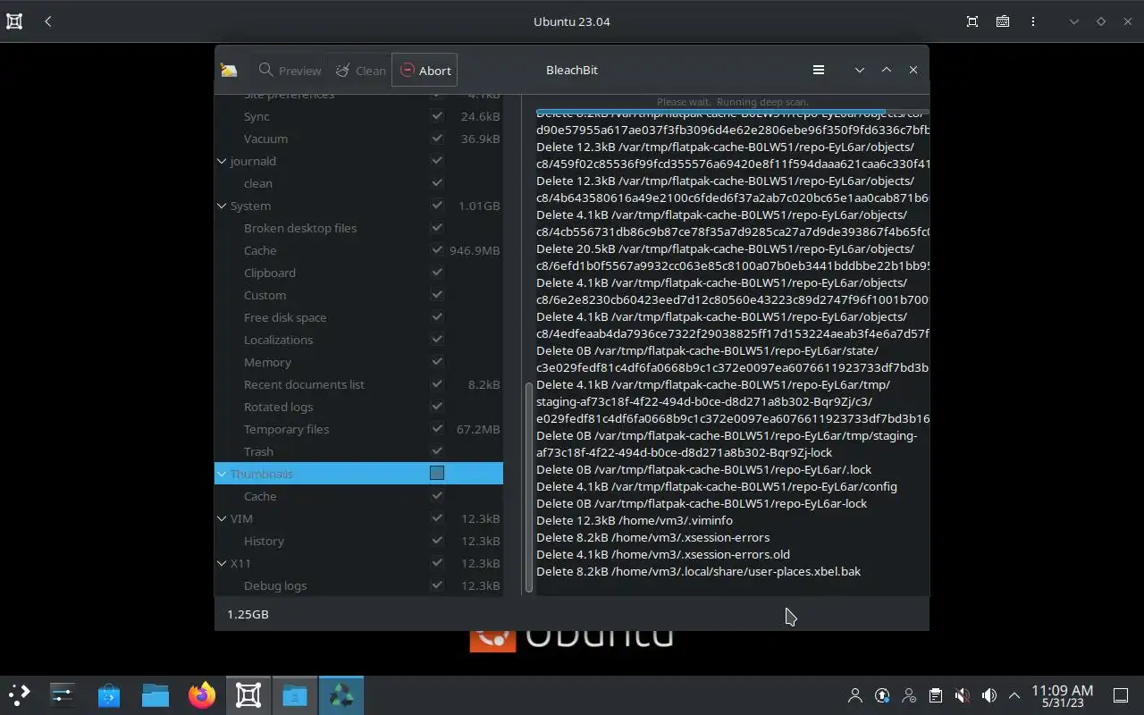Click the 1.25GB status bar total
The height and width of the screenshot is (715, 1144).
pyautogui.click(x=248, y=614)
